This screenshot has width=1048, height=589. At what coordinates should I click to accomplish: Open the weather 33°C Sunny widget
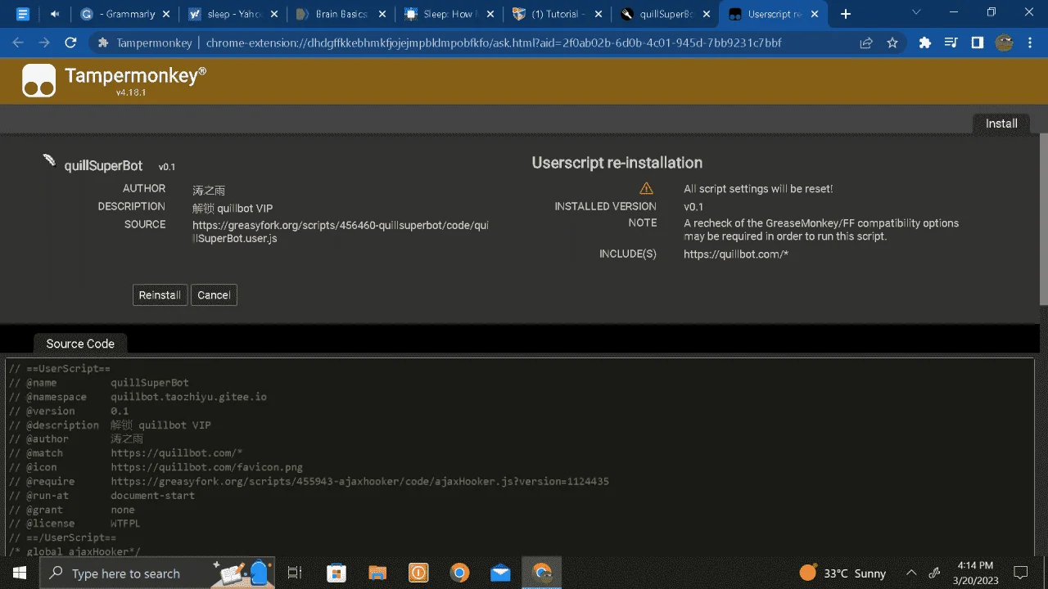point(842,573)
